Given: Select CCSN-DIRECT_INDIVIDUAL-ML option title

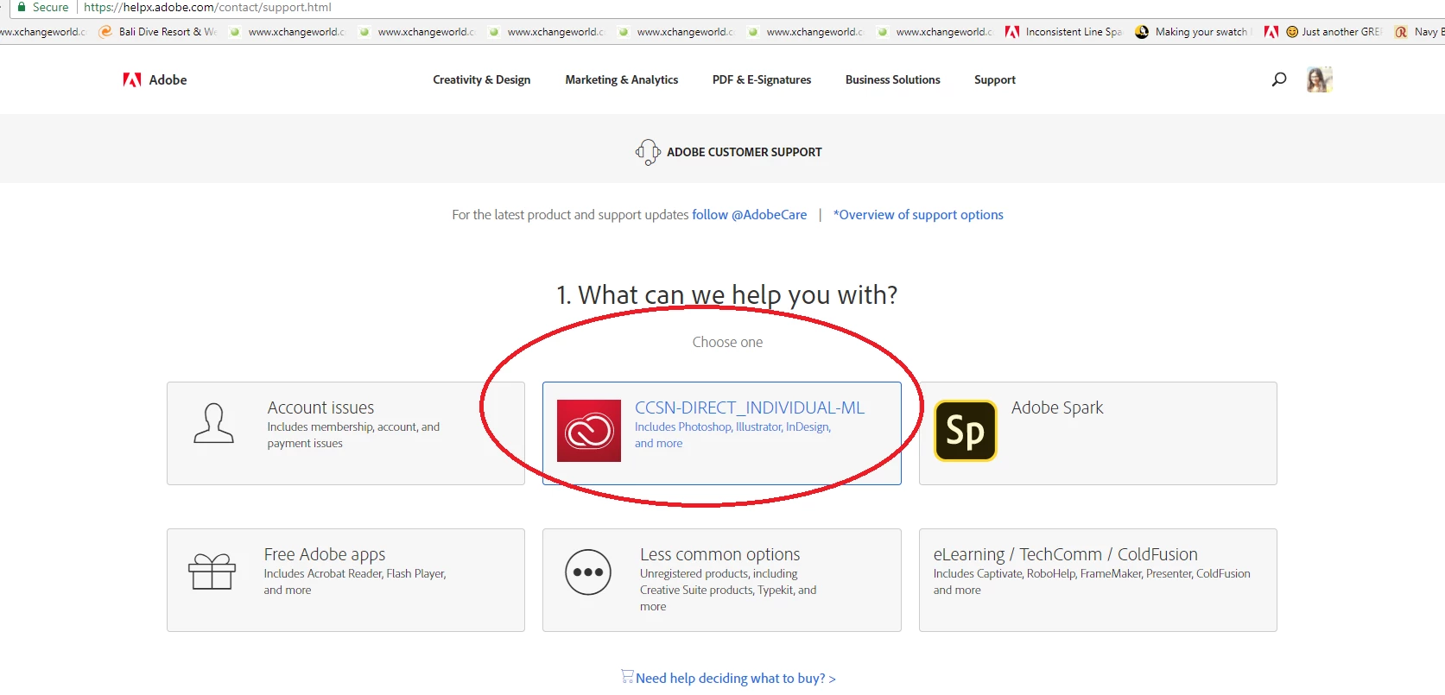Looking at the screenshot, I should click(x=750, y=408).
